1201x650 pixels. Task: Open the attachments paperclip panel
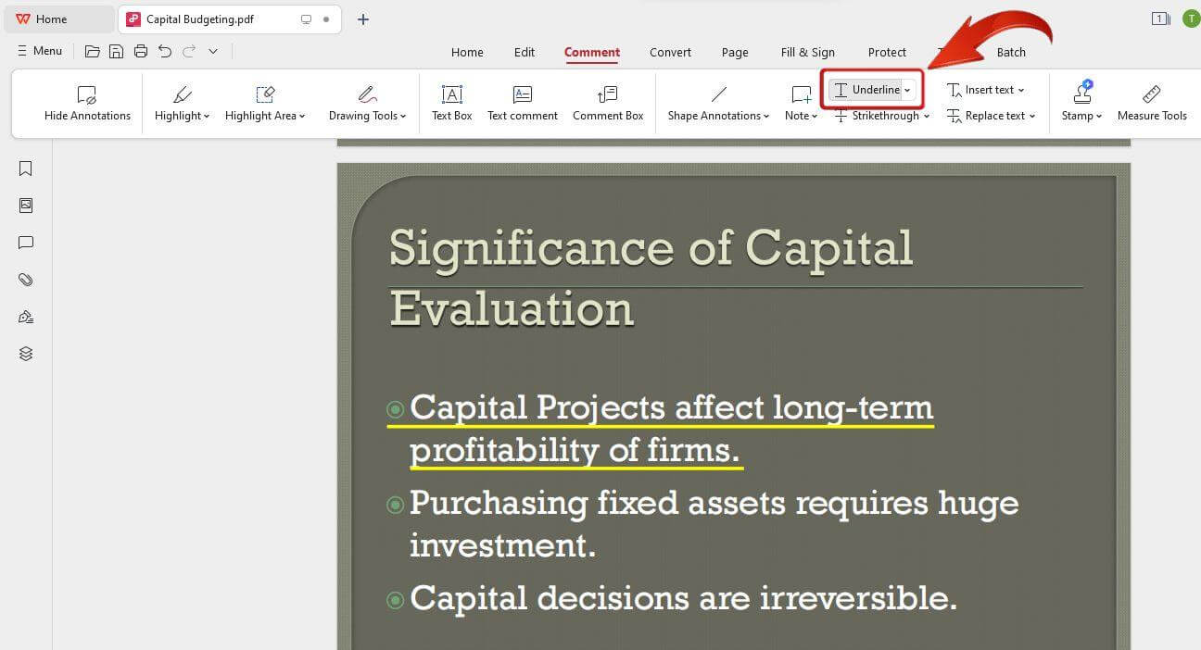(26, 280)
